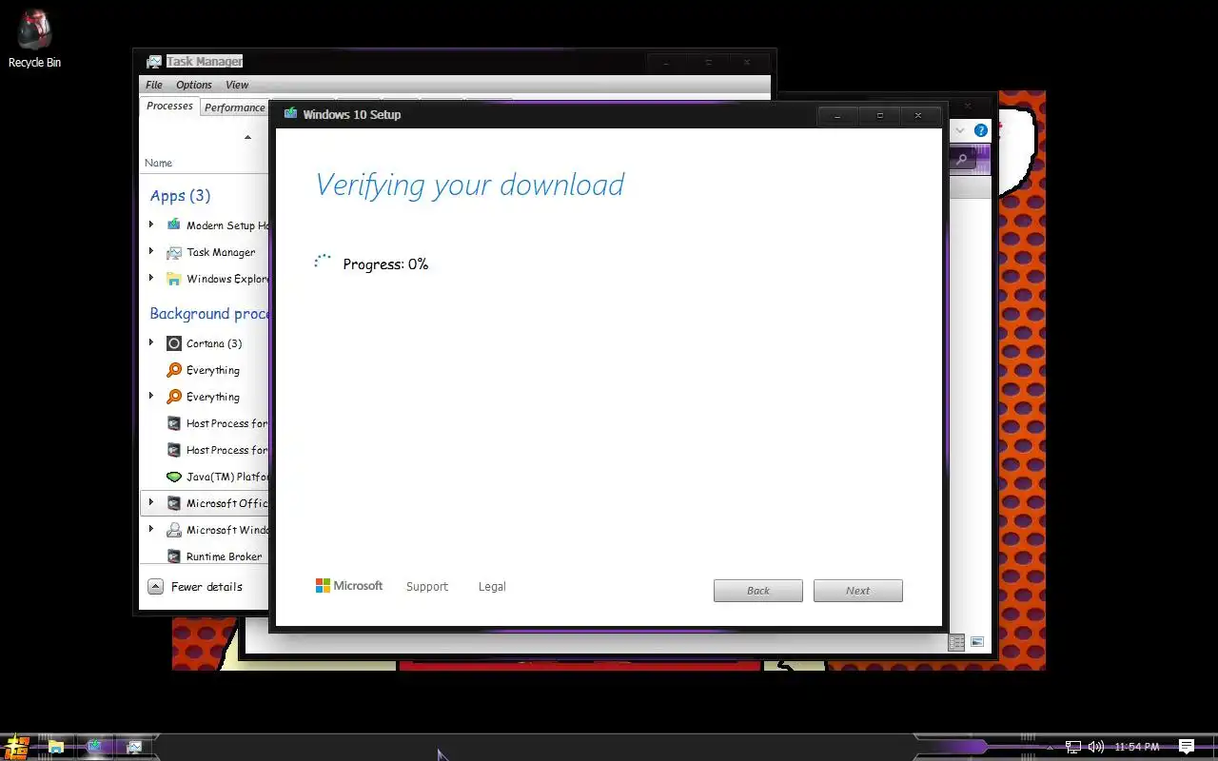Expand the Task Manager process row
The width and height of the screenshot is (1218, 761).
point(151,251)
